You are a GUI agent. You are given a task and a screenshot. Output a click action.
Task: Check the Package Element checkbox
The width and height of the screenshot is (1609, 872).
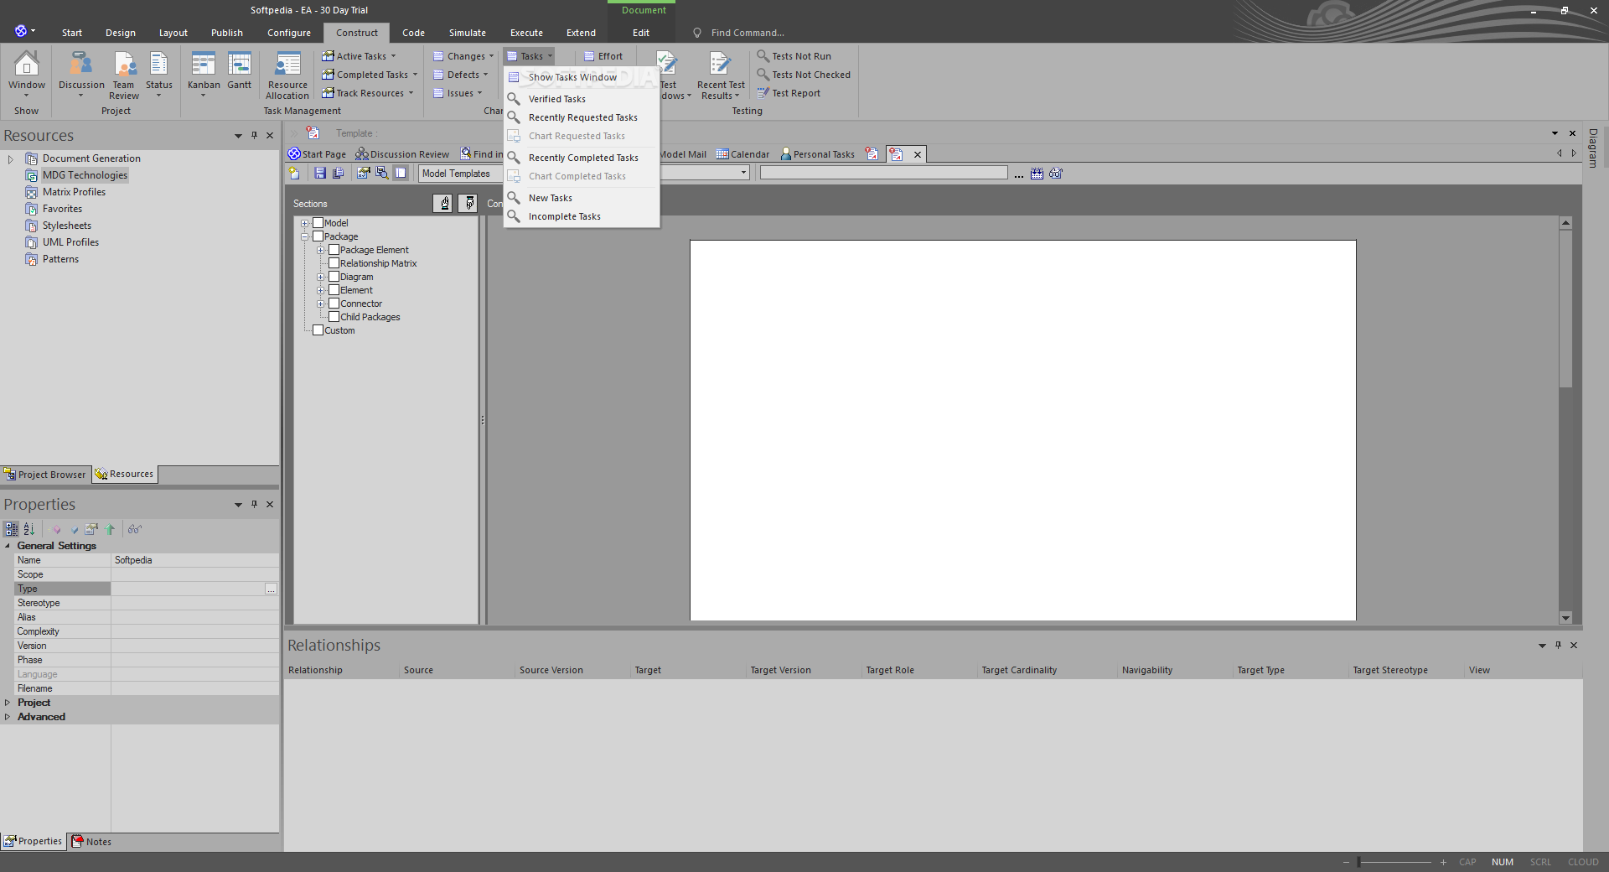(334, 250)
